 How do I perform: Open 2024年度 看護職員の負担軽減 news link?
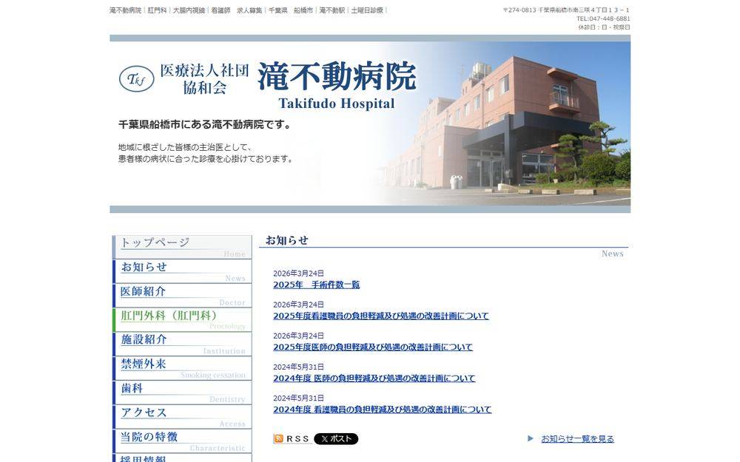383,410
